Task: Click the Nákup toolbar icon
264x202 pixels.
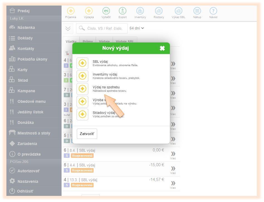Action: point(197,11)
